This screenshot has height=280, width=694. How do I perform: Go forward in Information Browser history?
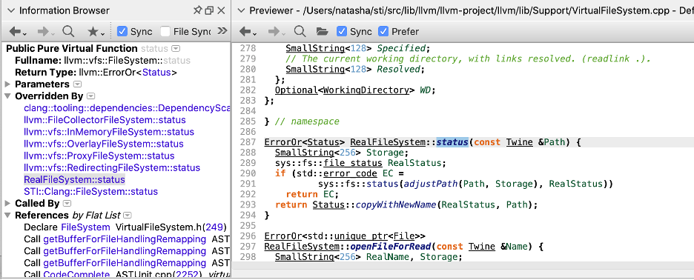pyautogui.click(x=45, y=31)
